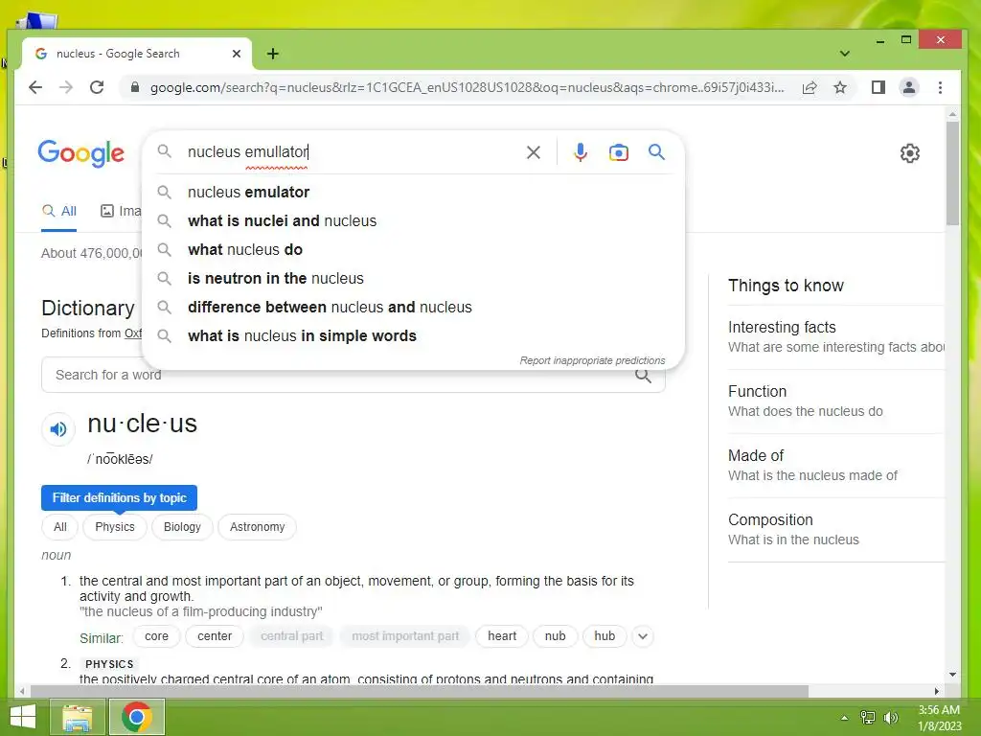Filter definitions by Astronomy
This screenshot has width=981, height=736.
pos(257,527)
